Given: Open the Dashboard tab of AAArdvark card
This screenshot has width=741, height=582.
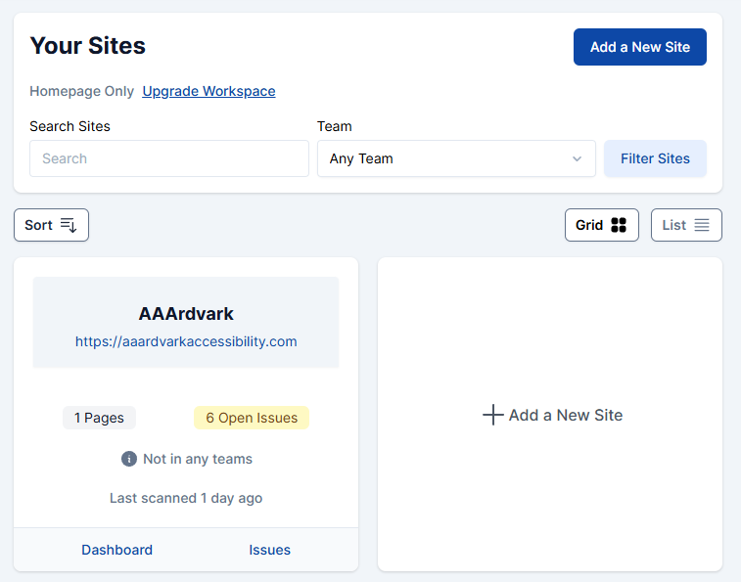Looking at the screenshot, I should (x=116, y=550).
